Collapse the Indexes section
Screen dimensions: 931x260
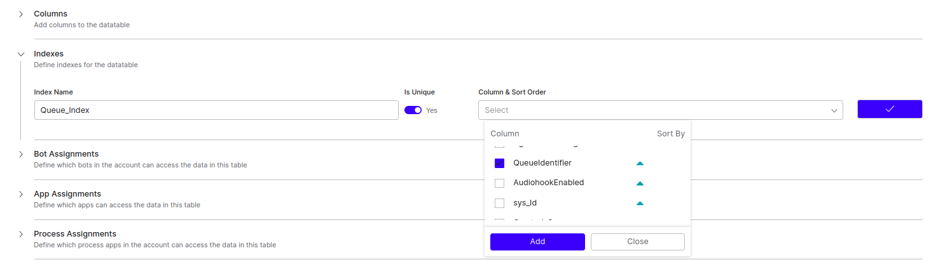20,55
